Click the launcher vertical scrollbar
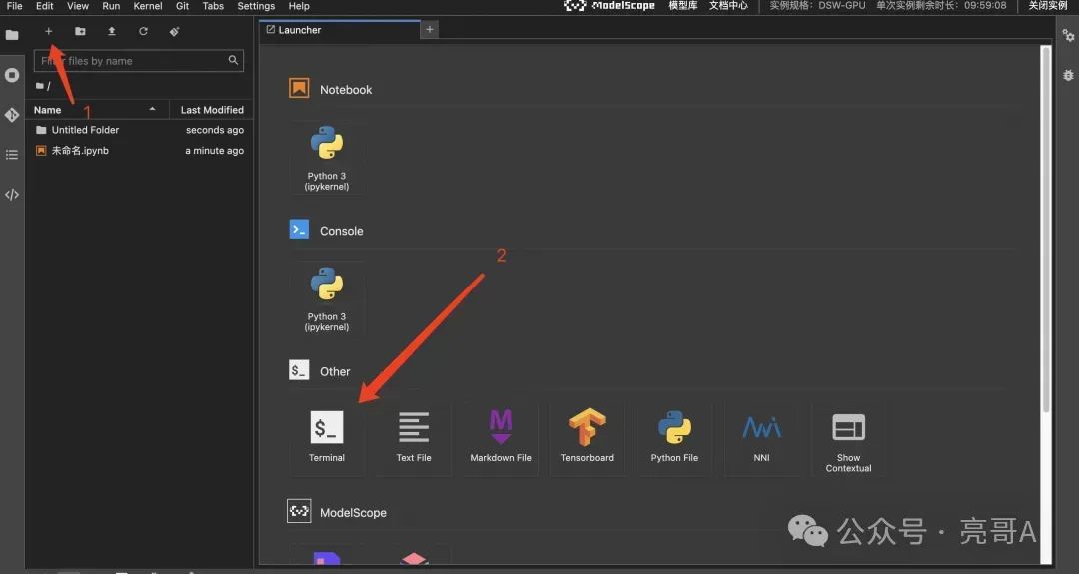The width and height of the screenshot is (1079, 574). 1046,230
